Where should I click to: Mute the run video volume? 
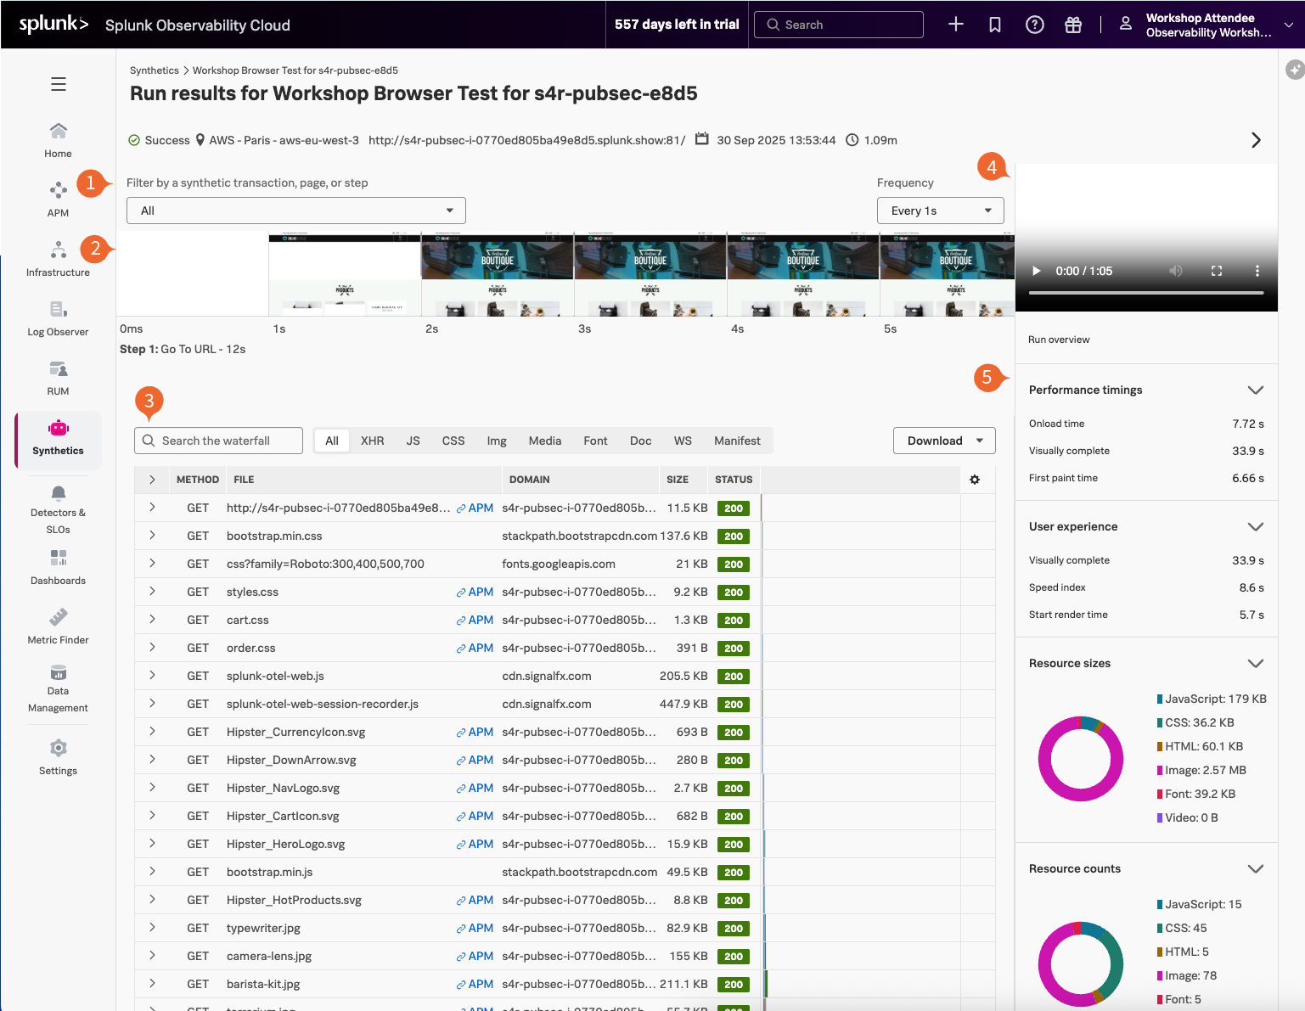click(1176, 271)
